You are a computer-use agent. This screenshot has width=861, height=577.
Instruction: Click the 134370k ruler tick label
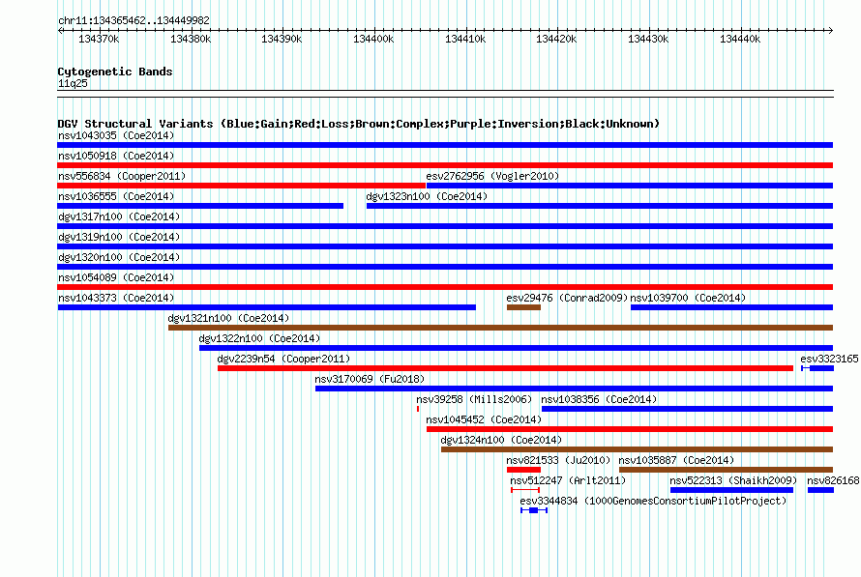click(99, 39)
